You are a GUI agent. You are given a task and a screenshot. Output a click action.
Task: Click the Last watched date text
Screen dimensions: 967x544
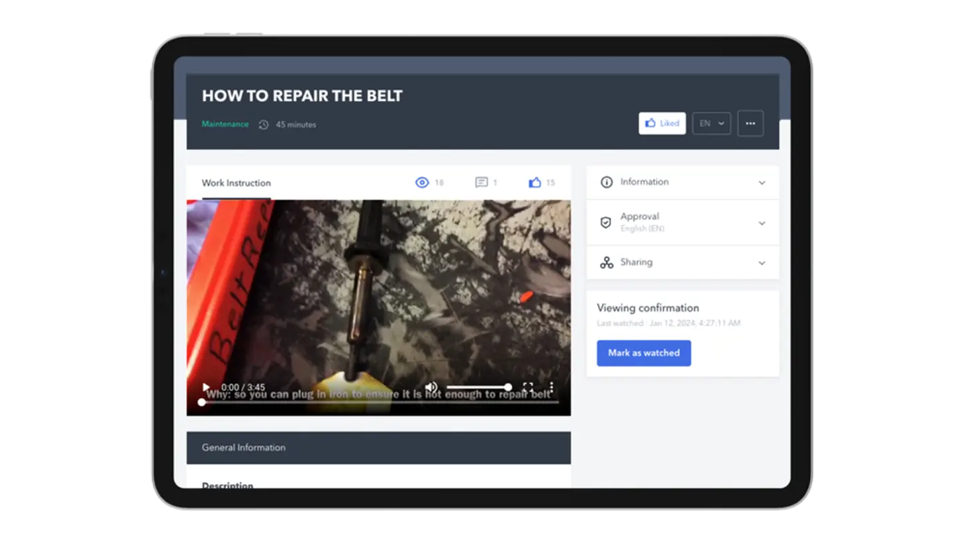point(668,323)
